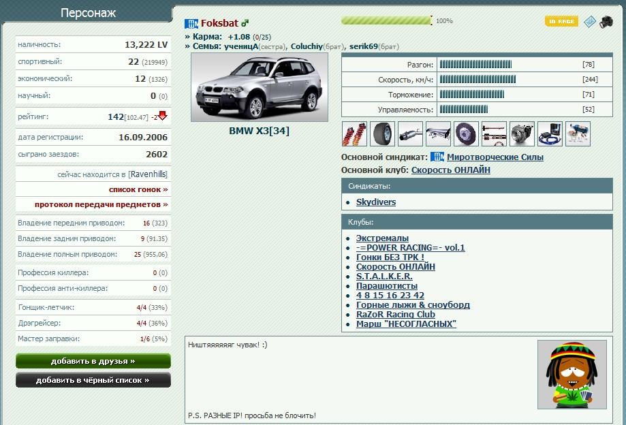This screenshot has height=425, width=626.
Task: Click the drive shaft part icon
Action: tap(495, 133)
